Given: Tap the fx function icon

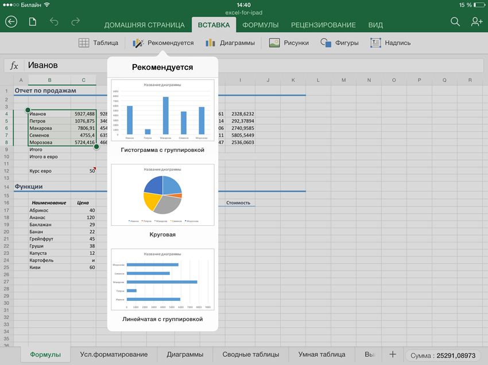Looking at the screenshot, I should click(14, 65).
